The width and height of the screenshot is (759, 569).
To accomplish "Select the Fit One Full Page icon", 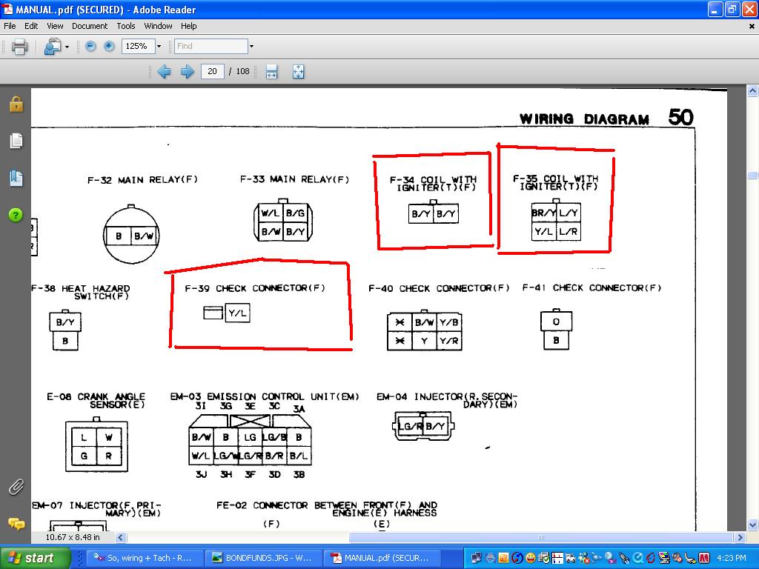I will 298,72.
